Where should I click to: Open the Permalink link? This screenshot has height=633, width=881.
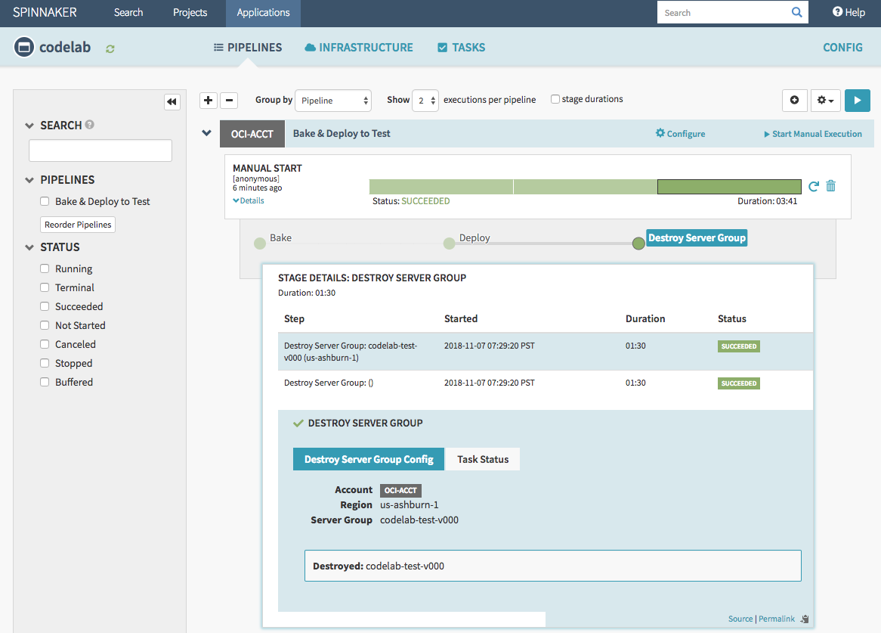pyautogui.click(x=777, y=619)
